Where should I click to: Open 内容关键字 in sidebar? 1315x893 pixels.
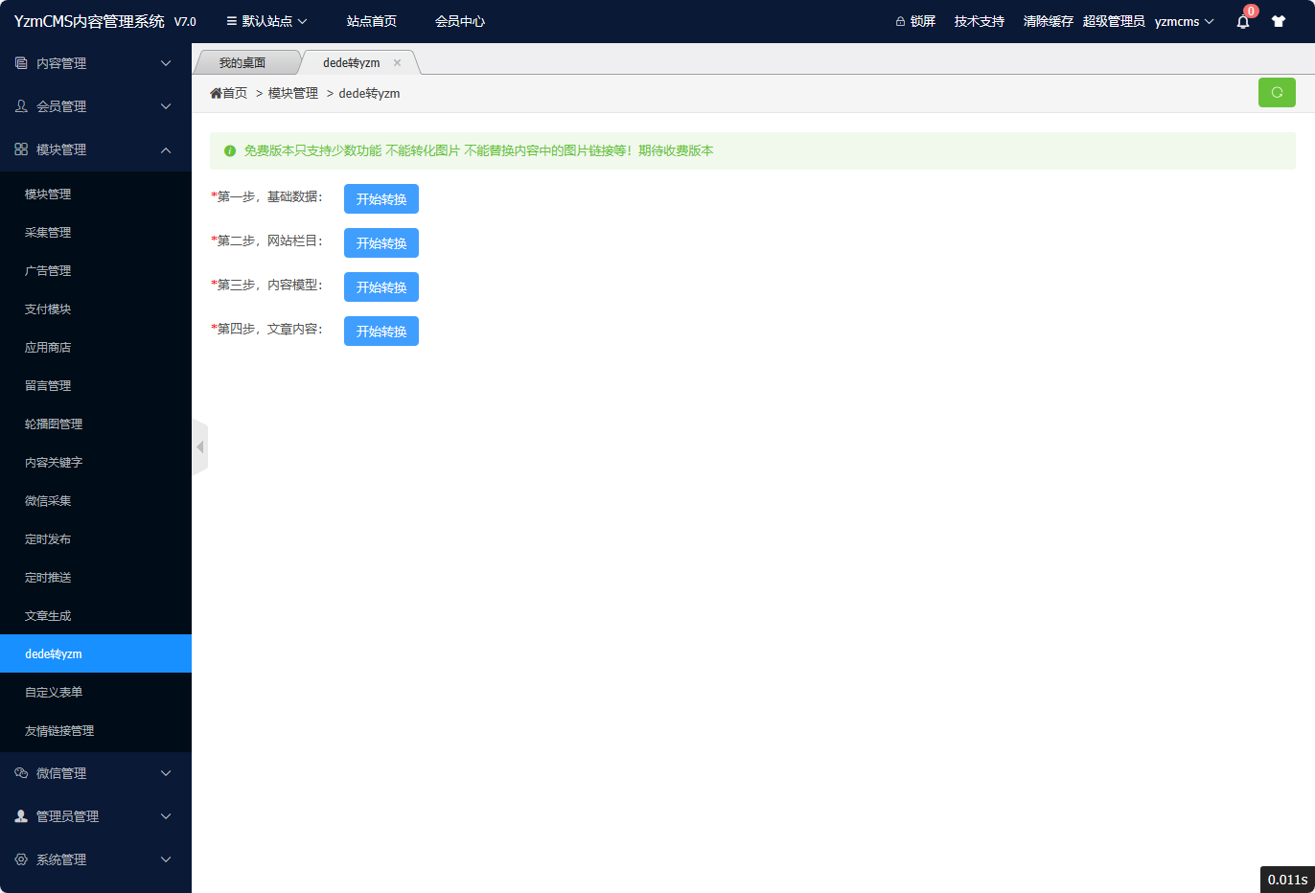(x=96, y=462)
